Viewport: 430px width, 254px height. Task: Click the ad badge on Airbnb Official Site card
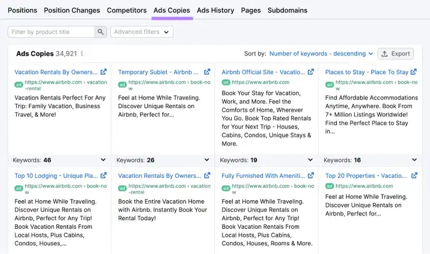226,83
